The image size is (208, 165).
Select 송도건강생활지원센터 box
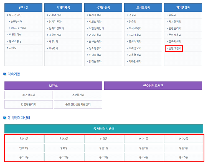coord(78,104)
